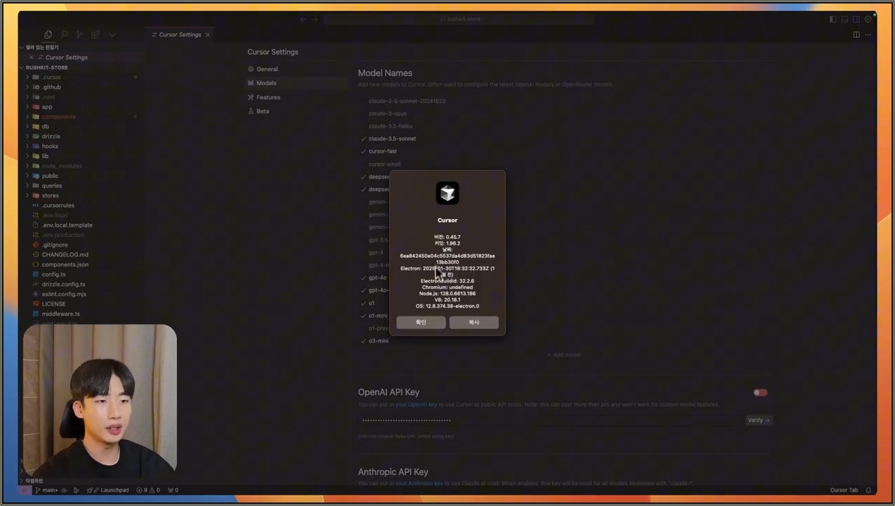Viewport: 895px width, 506px height.
Task: Open the Features settings section
Action: [x=268, y=98]
